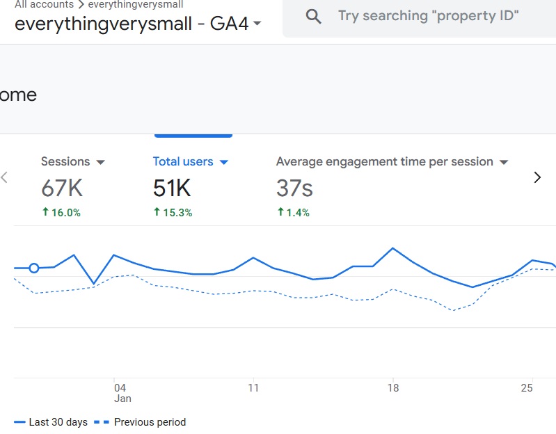This screenshot has width=556, height=434.
Task: Click the everythingverysmall breadcrumb link
Action: point(135,5)
